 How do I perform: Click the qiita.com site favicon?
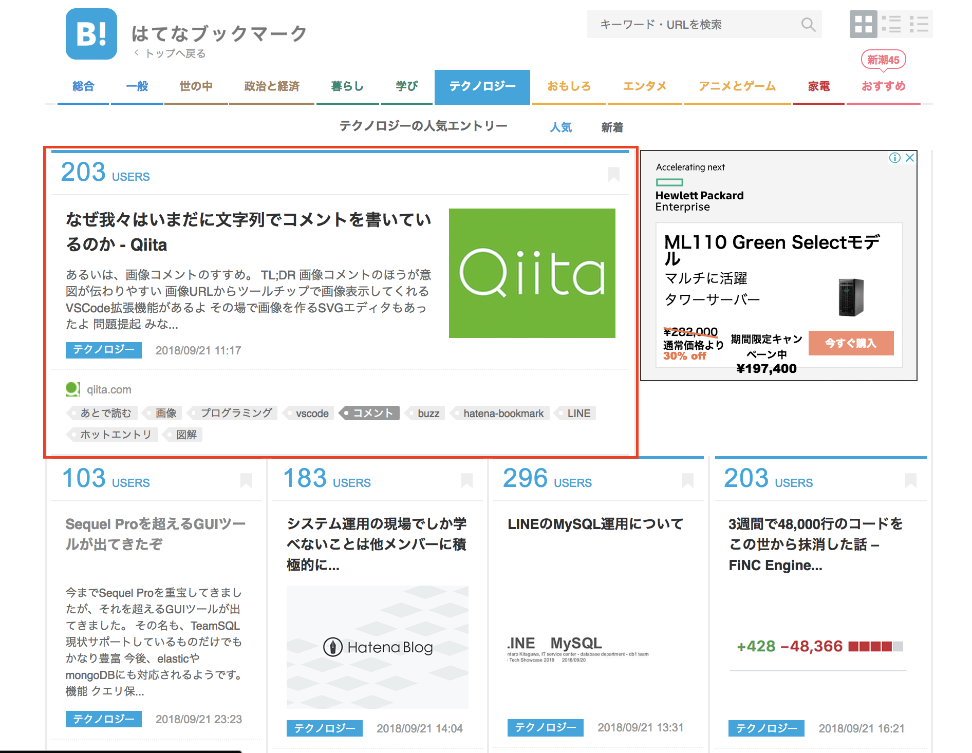coord(72,389)
